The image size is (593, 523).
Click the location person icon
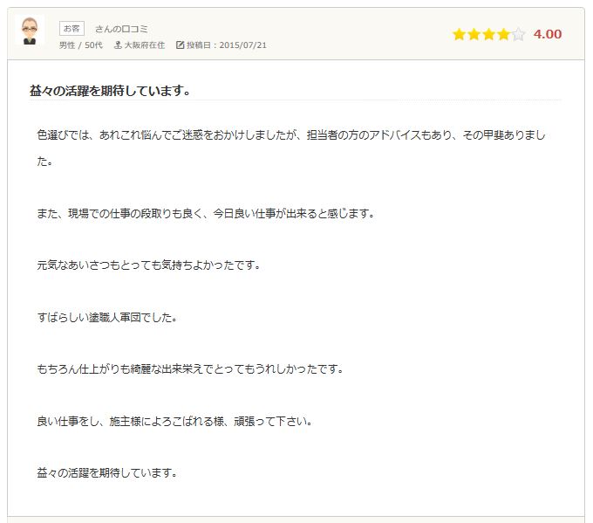point(118,45)
